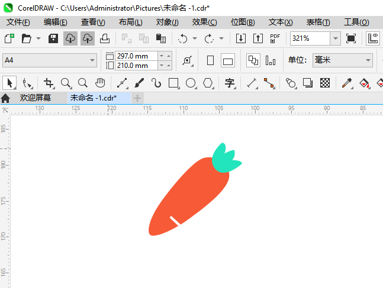Select the Rectangle tool

pos(173,83)
